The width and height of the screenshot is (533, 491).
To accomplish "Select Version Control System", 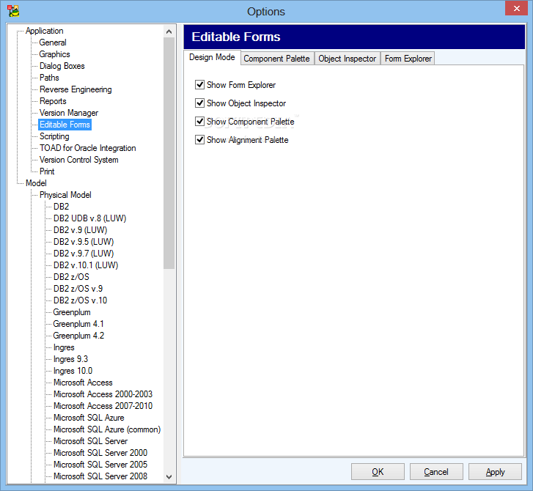I will click(79, 160).
